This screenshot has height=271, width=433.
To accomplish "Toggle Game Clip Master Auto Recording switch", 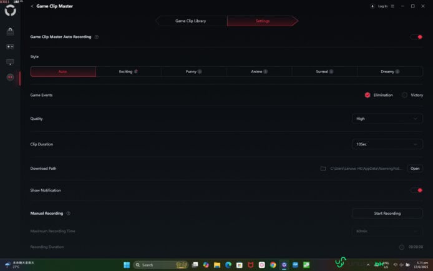I will [416, 37].
